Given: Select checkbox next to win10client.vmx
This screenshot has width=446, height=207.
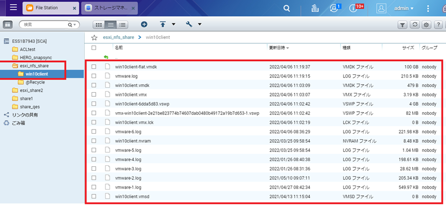Looking at the screenshot, I should click(94, 94).
